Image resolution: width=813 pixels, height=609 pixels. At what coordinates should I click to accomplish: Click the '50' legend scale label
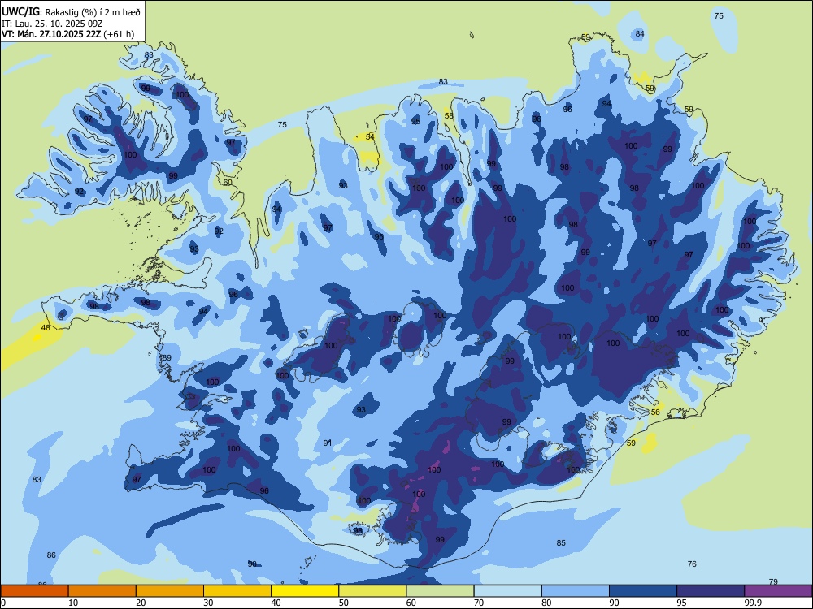coord(343,603)
